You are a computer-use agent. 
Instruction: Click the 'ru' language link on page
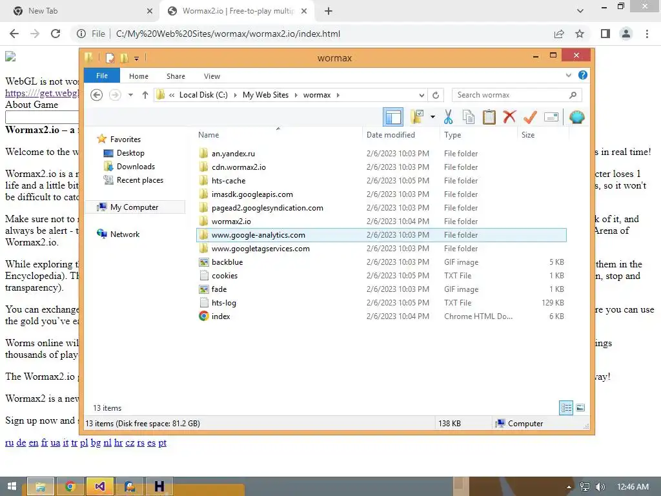coord(9,442)
